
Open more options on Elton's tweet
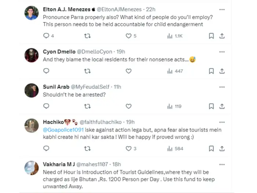click(x=222, y=10)
